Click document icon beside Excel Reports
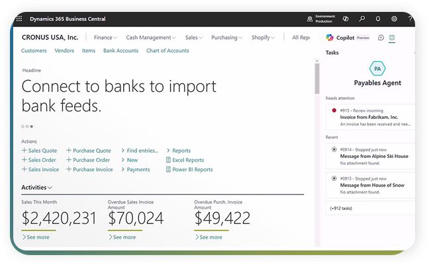 click(x=168, y=160)
